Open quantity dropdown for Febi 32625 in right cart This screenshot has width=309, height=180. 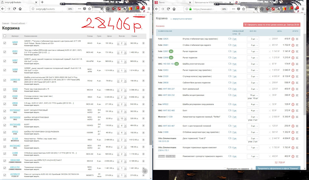pyautogui.click(x=253, y=39)
